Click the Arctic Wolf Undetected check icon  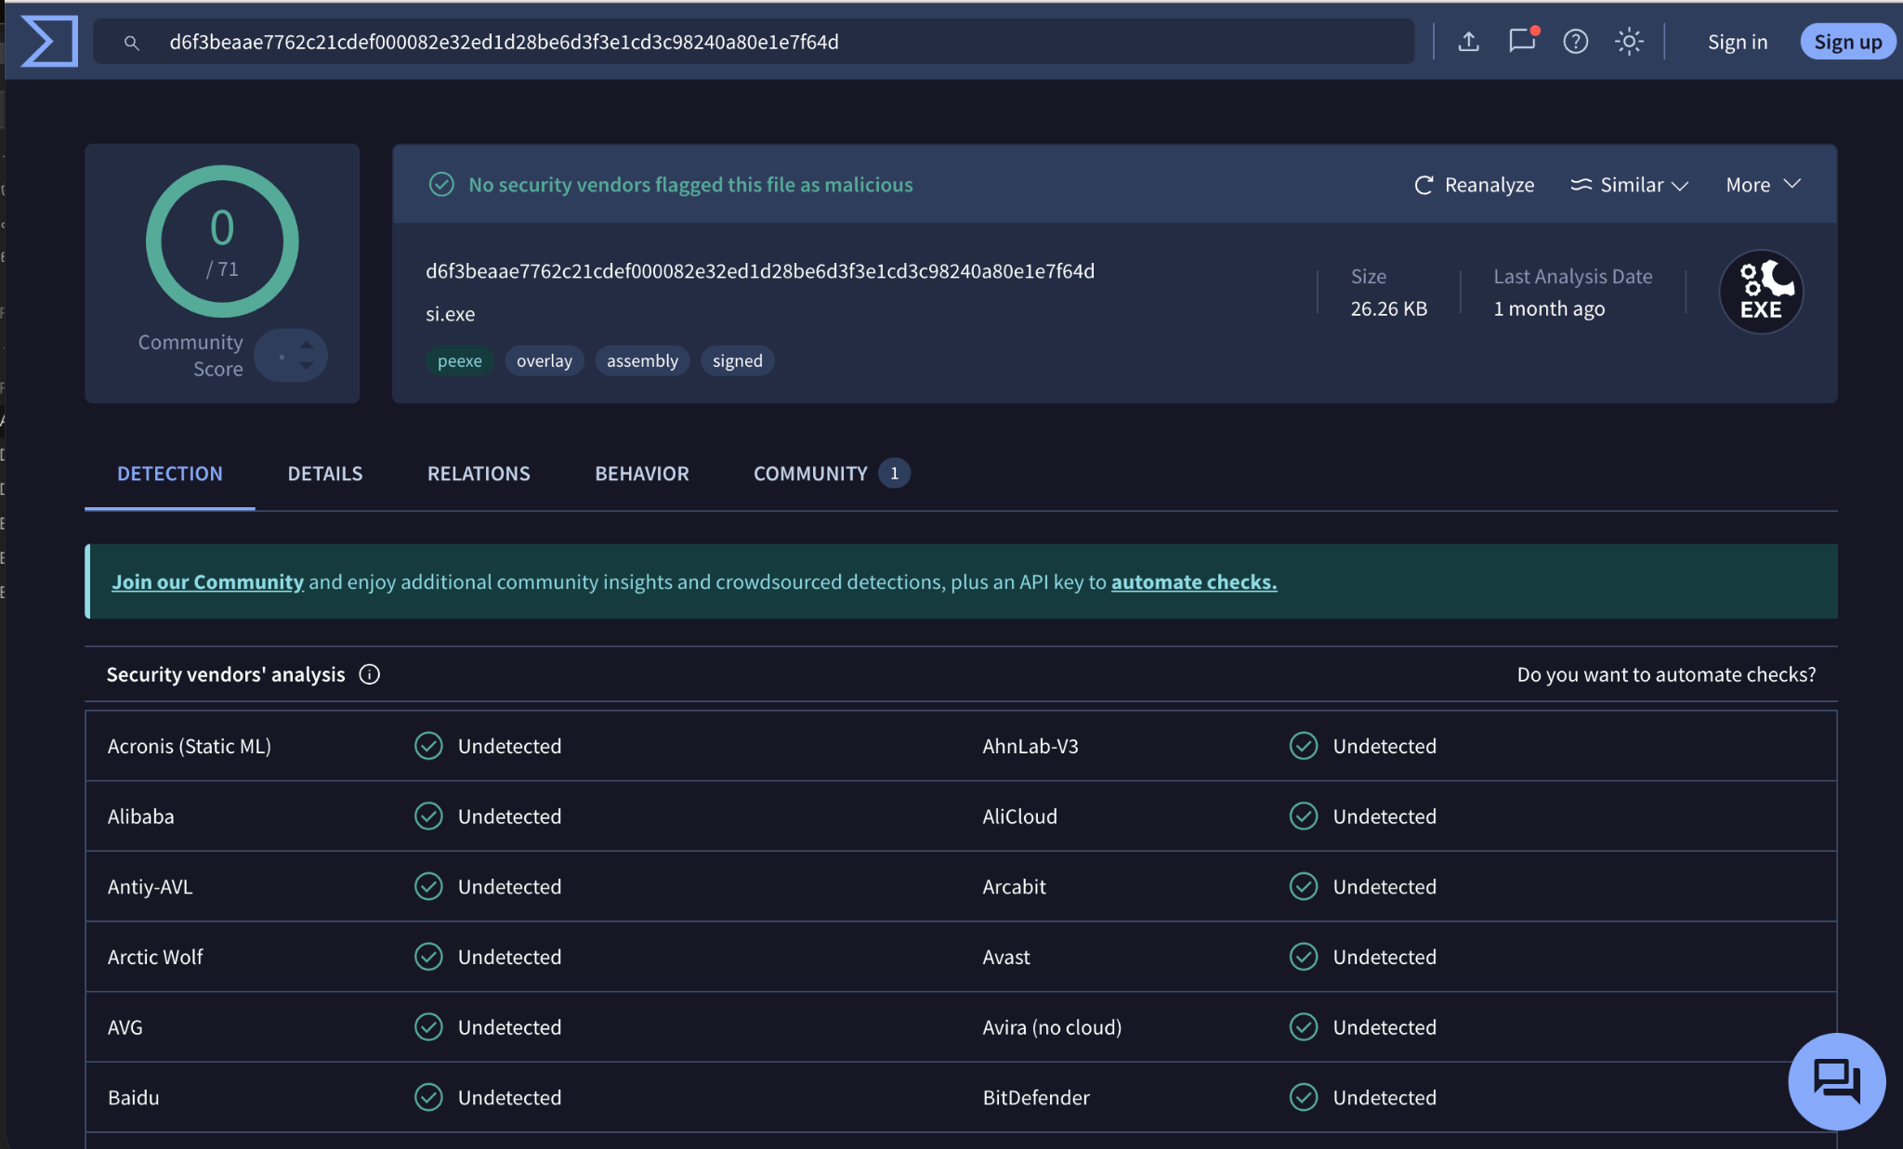tap(428, 957)
